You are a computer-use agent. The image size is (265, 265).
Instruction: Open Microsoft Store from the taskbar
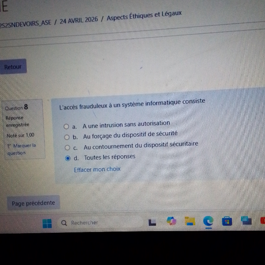click(x=227, y=221)
